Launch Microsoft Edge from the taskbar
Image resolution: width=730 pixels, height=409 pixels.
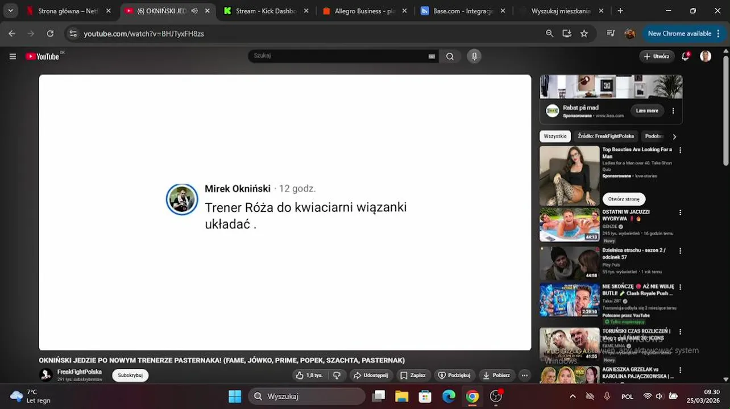coord(449,396)
